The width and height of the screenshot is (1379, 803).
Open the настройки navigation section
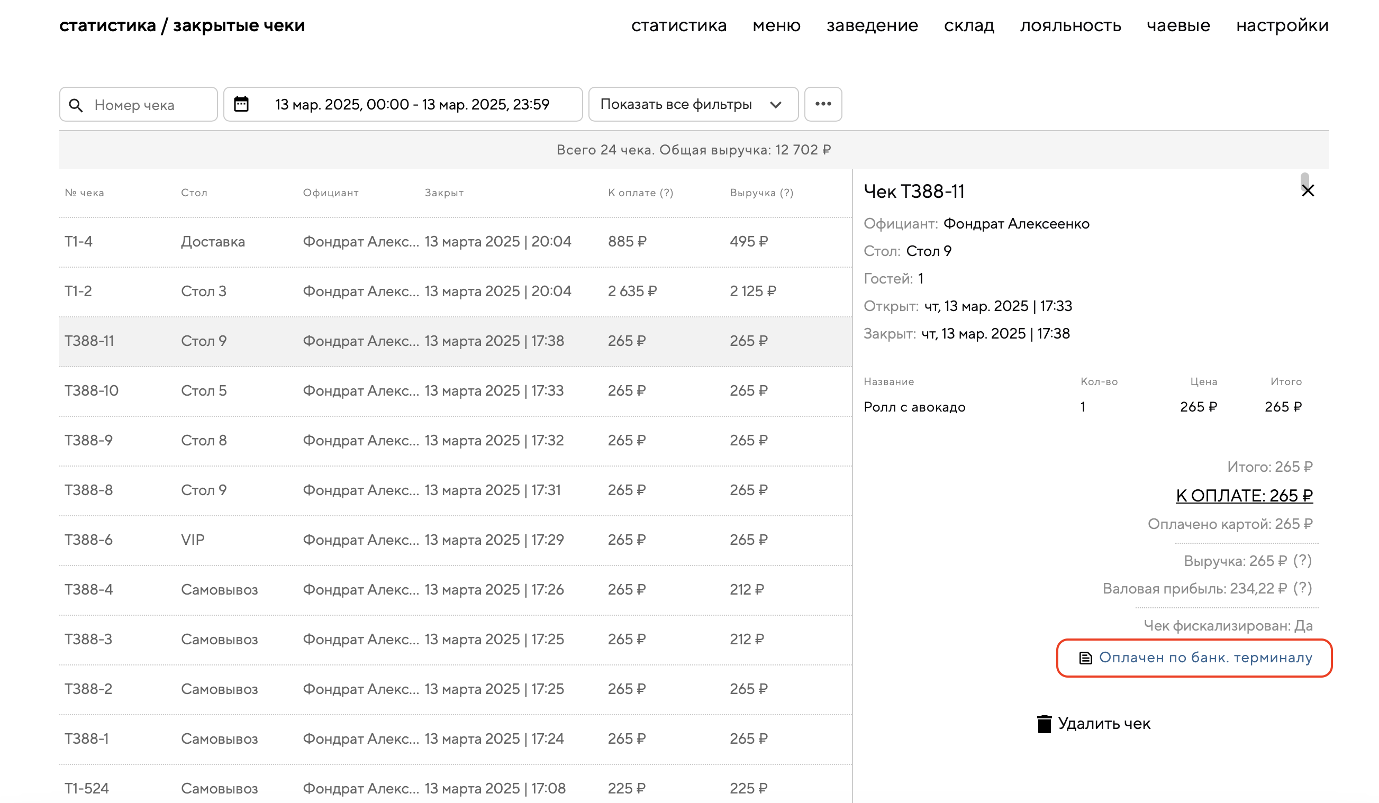1282,25
